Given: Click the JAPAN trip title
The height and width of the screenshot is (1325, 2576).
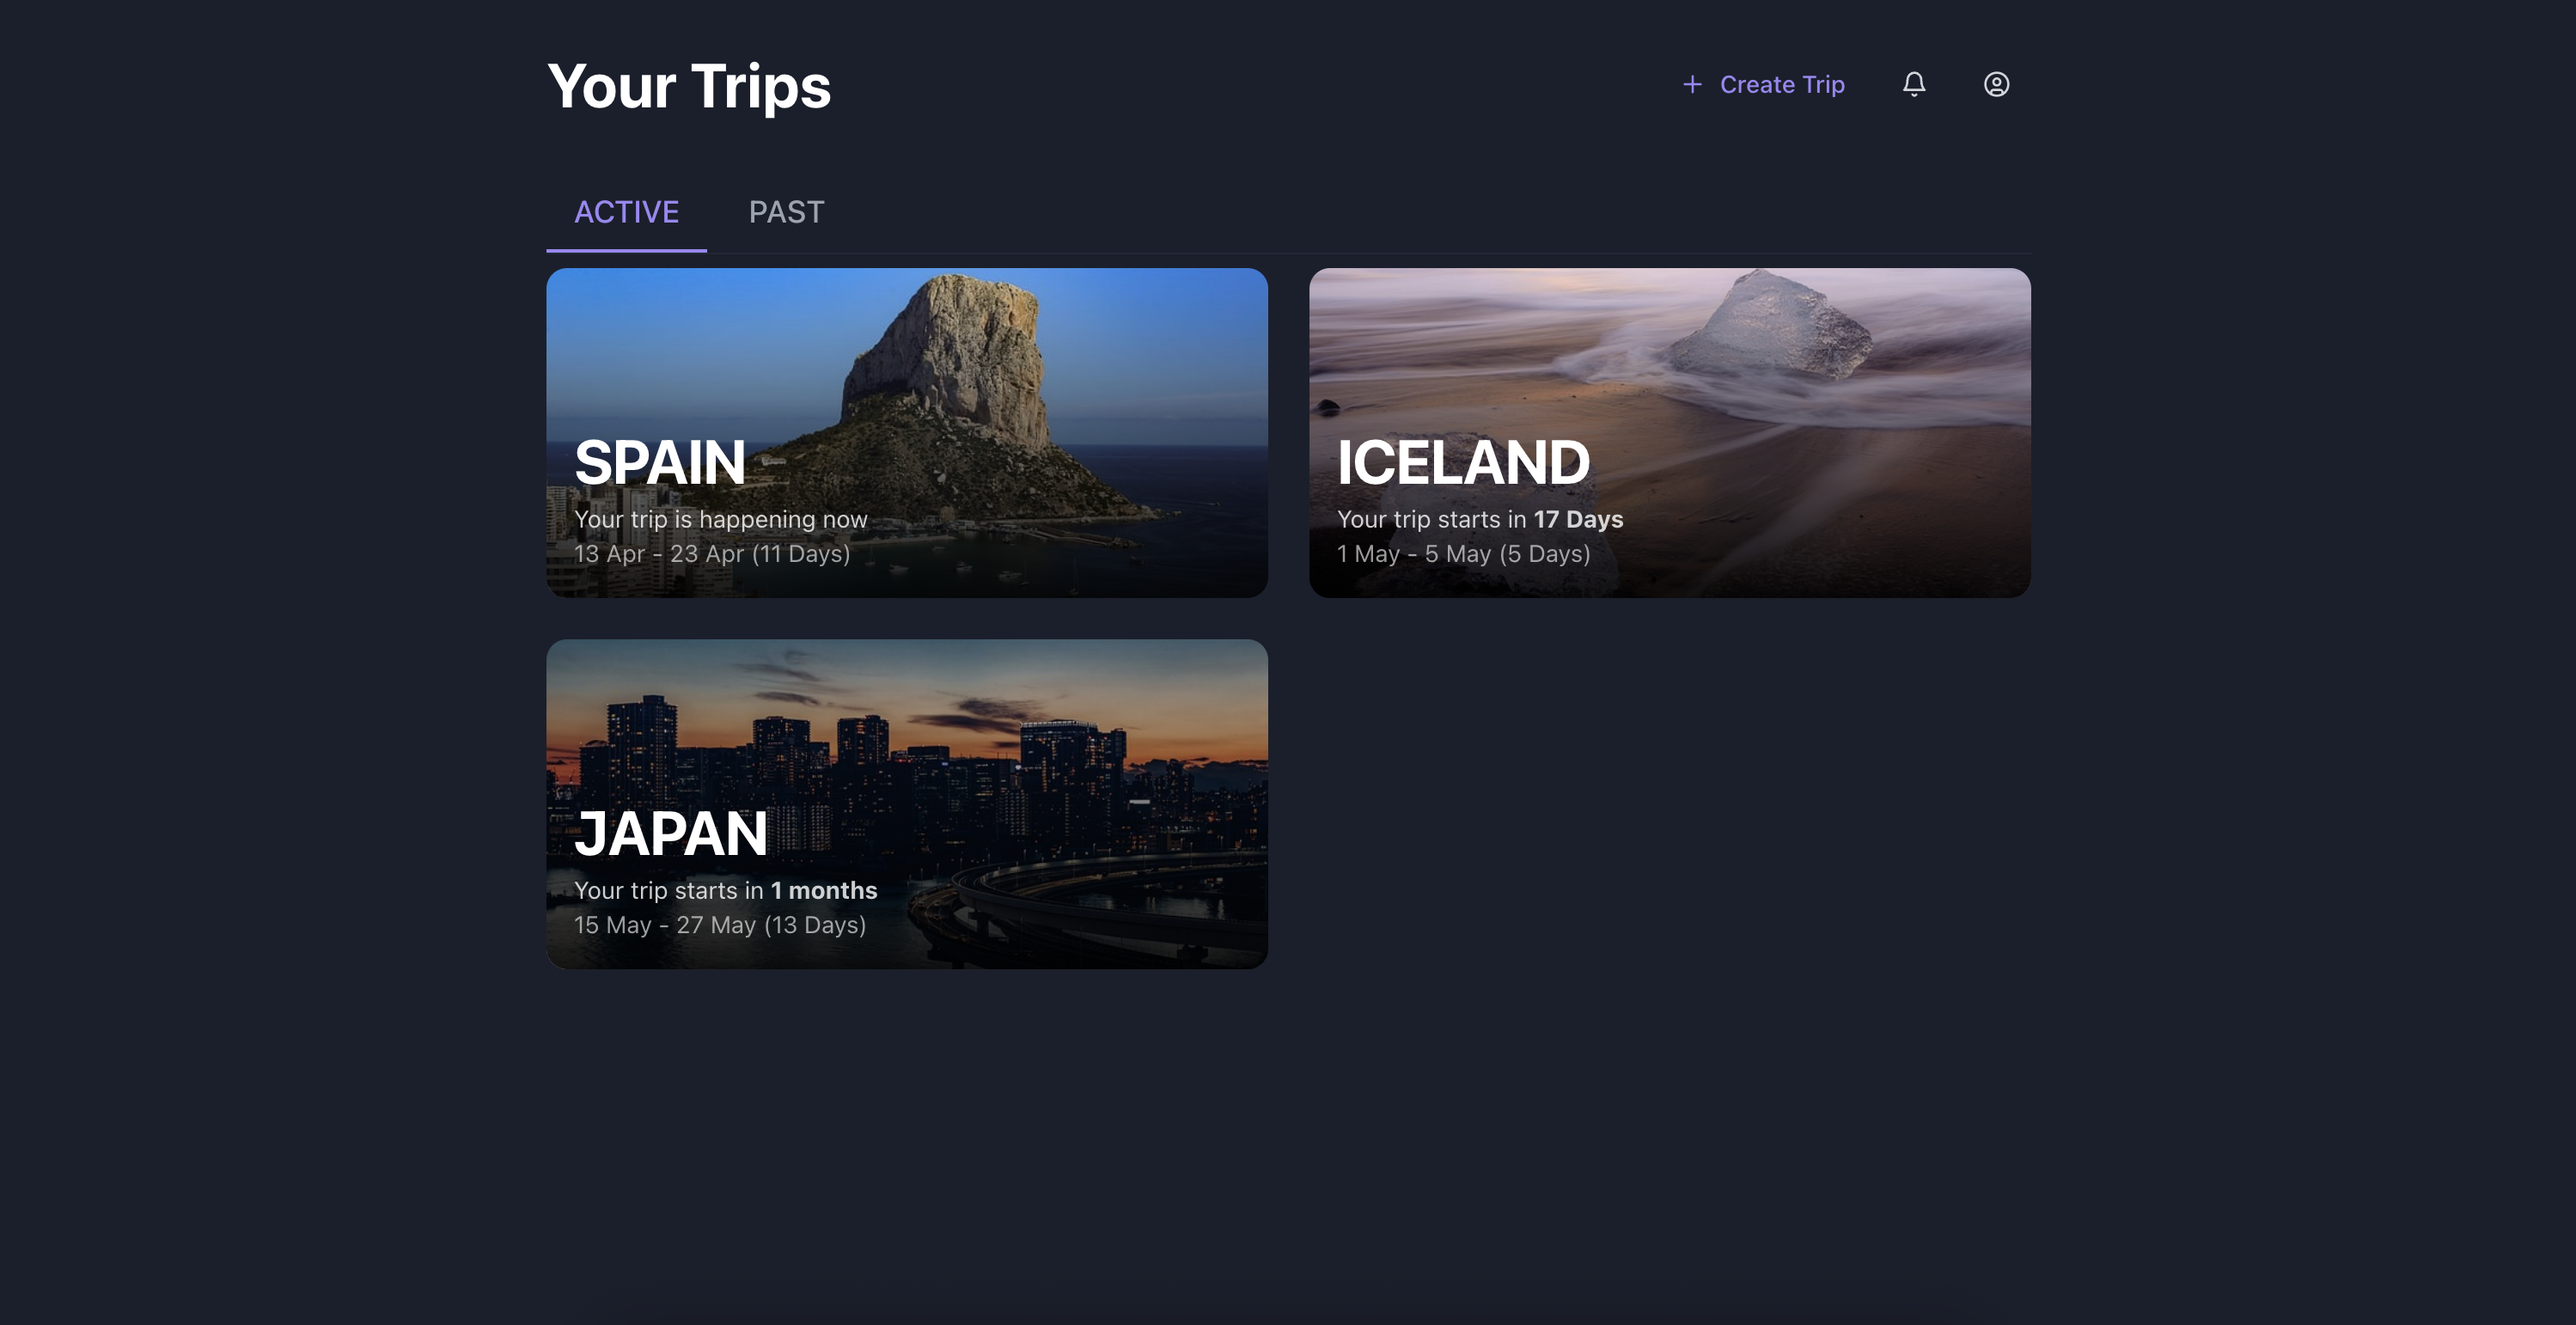Looking at the screenshot, I should (x=670, y=834).
